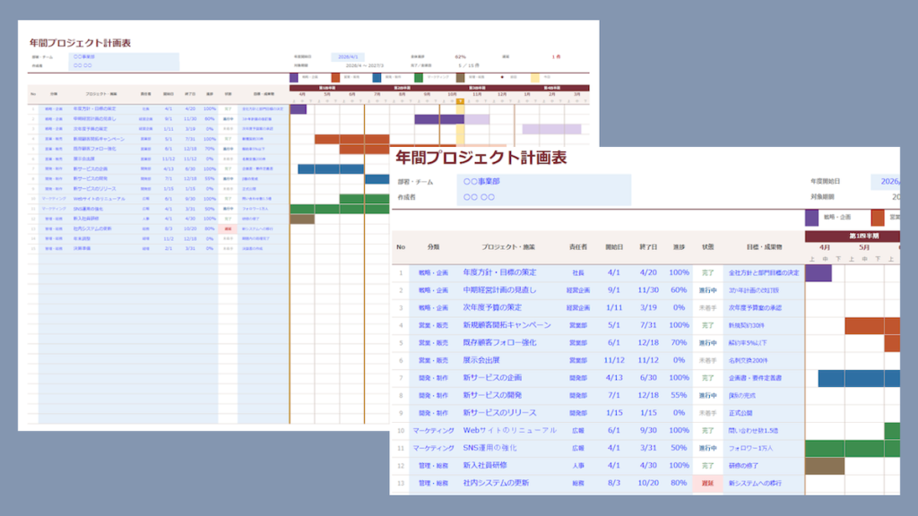Screen dimensions: 918x516
Task: Click the 責任者 column header in front sheet
Action: [x=578, y=247]
